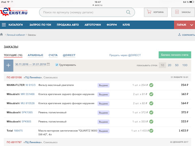Screen dimensions: 195x146
Task: Open Продажа авто section
Action: pos(68,25)
